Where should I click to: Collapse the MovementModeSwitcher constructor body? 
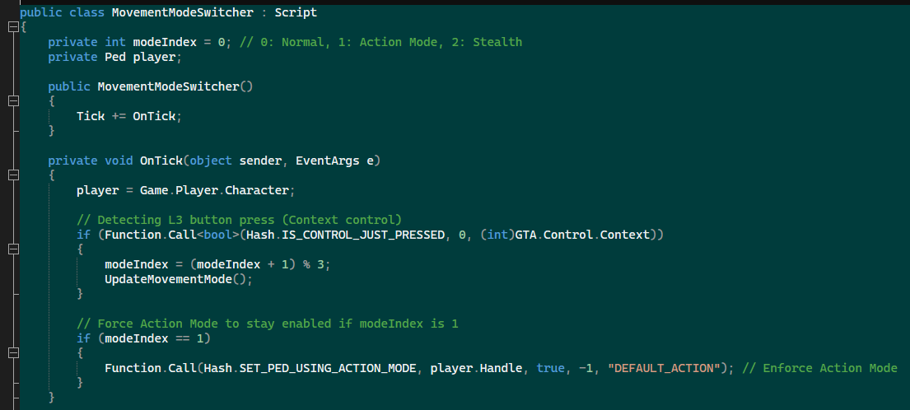12,100
